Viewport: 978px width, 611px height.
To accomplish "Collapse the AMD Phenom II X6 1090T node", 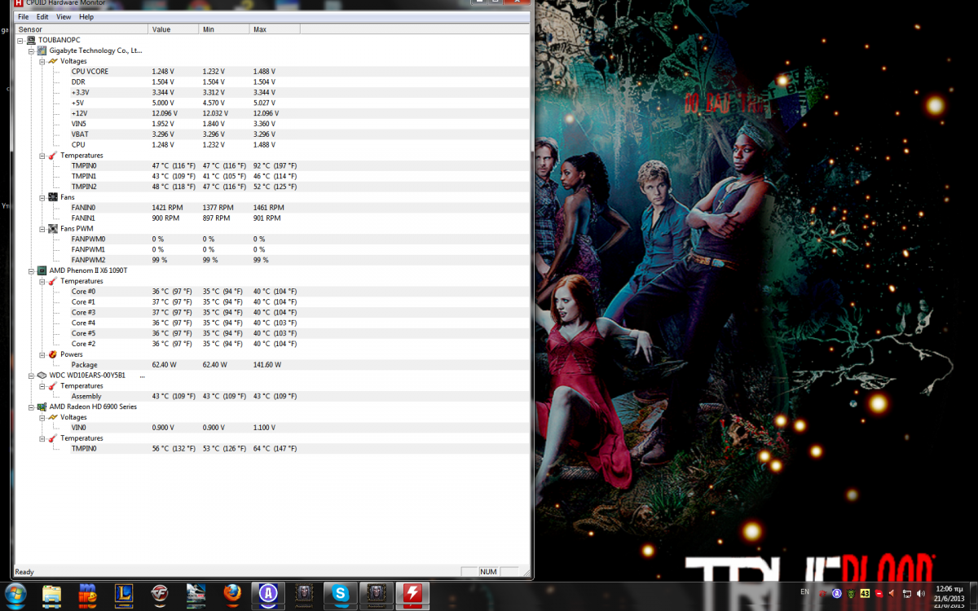I will pos(31,270).
